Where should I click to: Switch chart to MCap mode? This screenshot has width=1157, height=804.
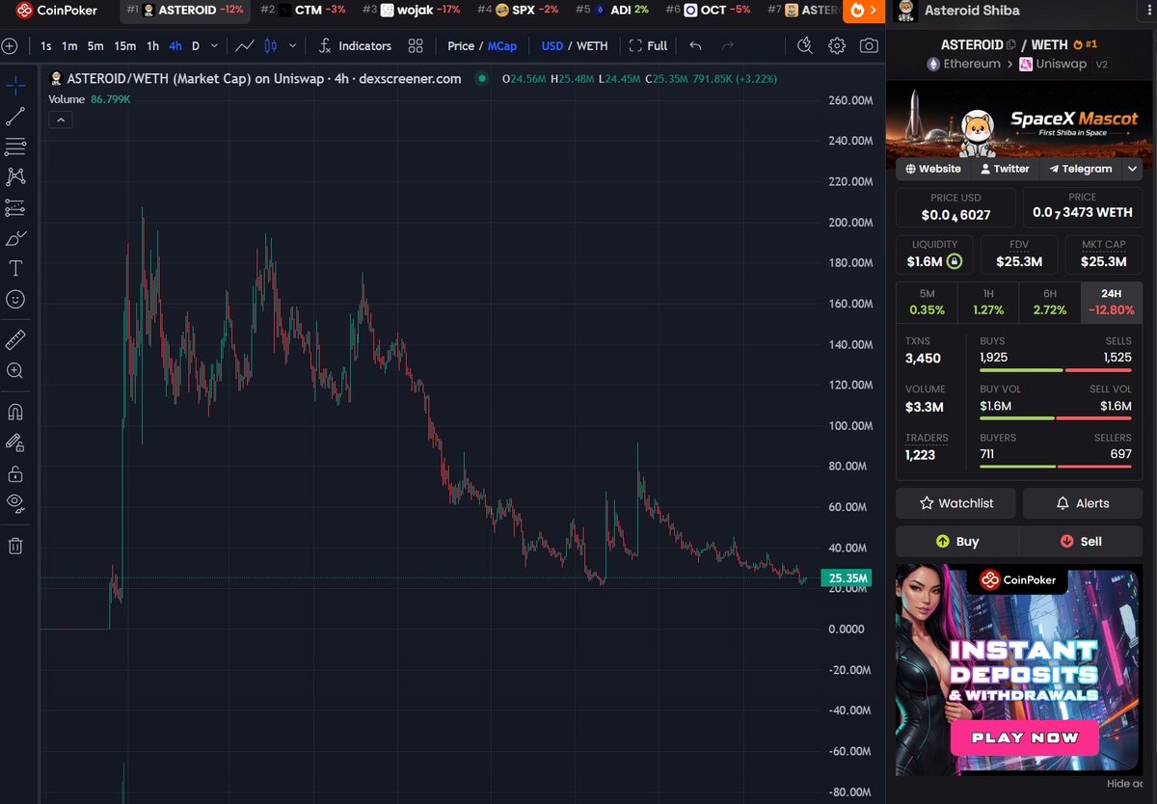click(x=501, y=45)
